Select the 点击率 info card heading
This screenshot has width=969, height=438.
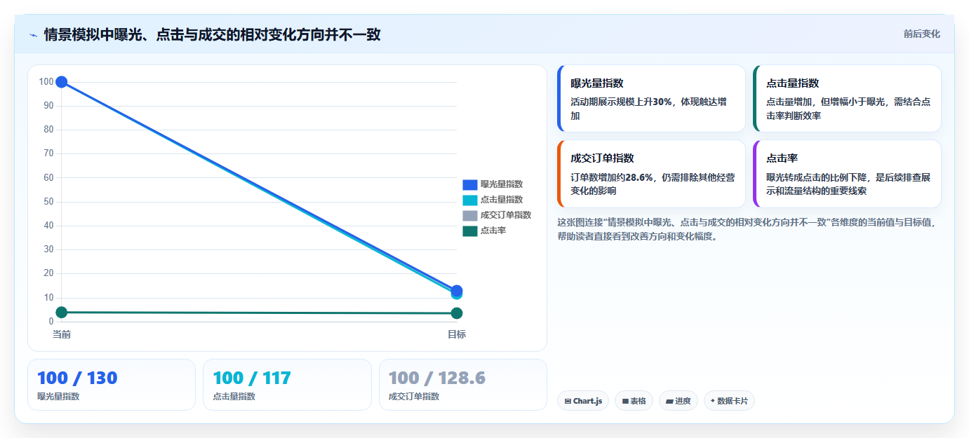pyautogui.click(x=782, y=158)
